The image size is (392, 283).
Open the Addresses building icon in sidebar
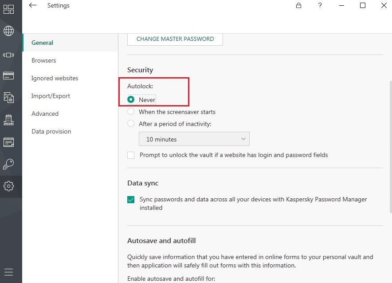tap(8, 120)
